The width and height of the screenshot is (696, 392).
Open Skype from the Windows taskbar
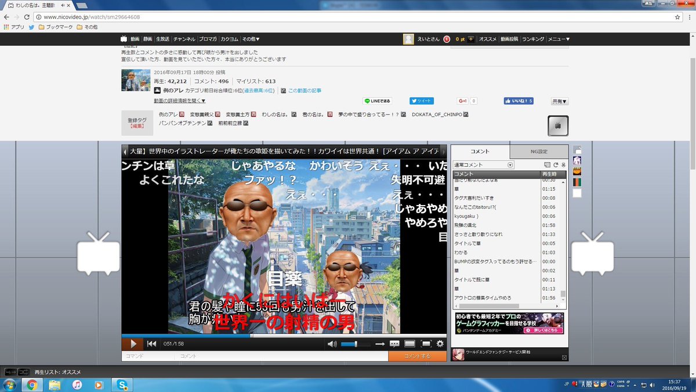(122, 384)
